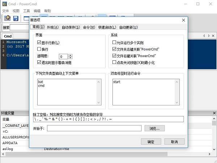Switch to the 自动更新(U) tab
The image size is (217, 163).
point(128,27)
